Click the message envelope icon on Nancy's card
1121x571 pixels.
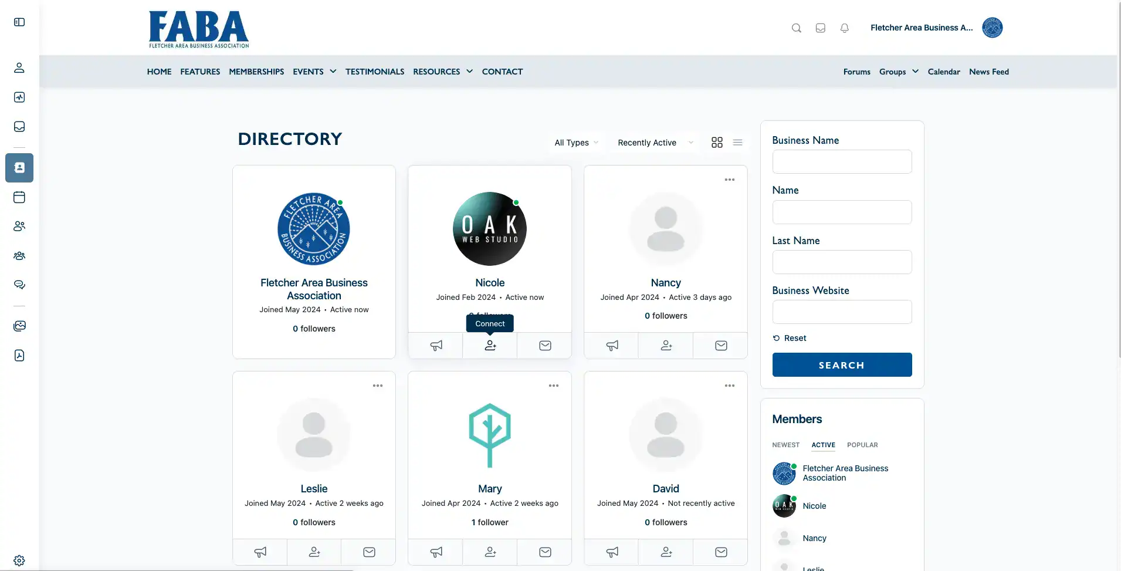[x=720, y=346]
